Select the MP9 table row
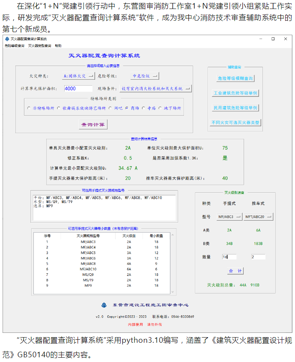 tap(102, 286)
